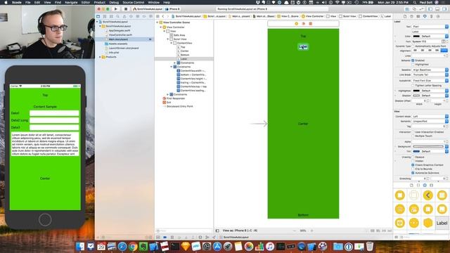Screen dimensions: 450x253
Task: Select First Responder in outline
Action: (x=176, y=98)
